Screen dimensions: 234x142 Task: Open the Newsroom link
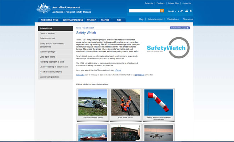(188, 19)
